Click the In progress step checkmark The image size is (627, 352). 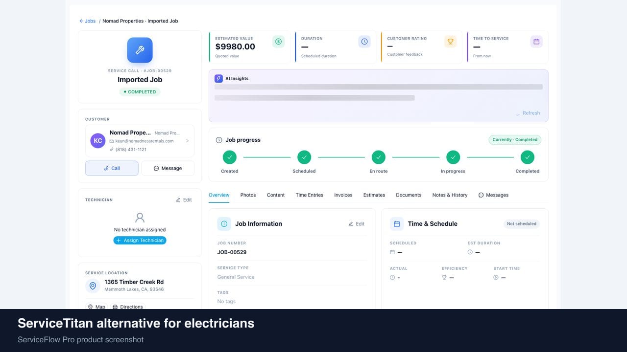(x=453, y=157)
